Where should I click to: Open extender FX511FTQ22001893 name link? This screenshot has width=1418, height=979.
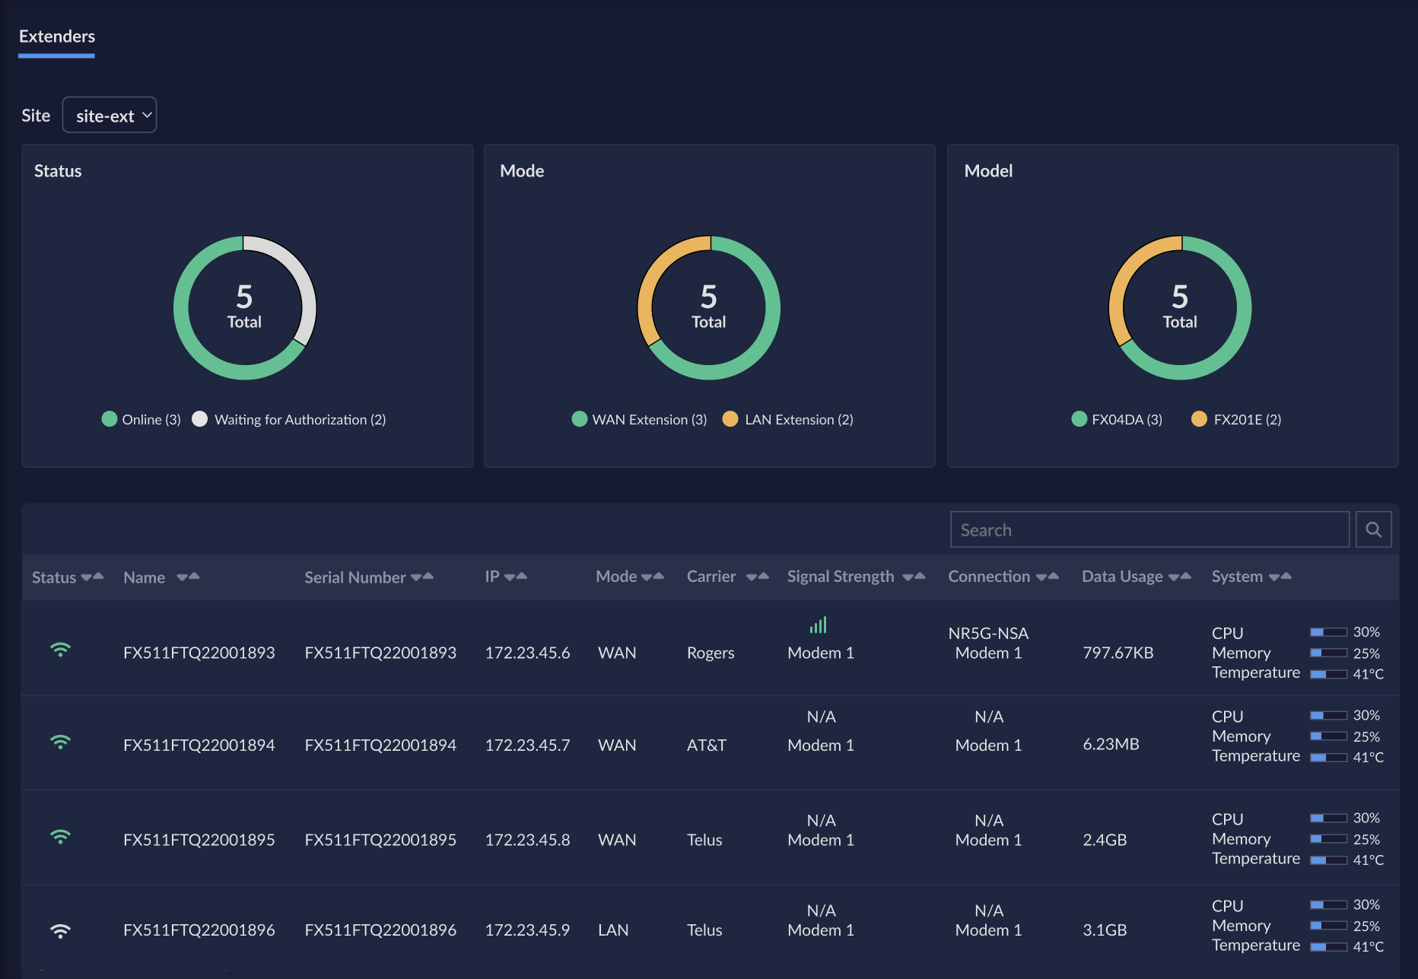click(x=199, y=653)
